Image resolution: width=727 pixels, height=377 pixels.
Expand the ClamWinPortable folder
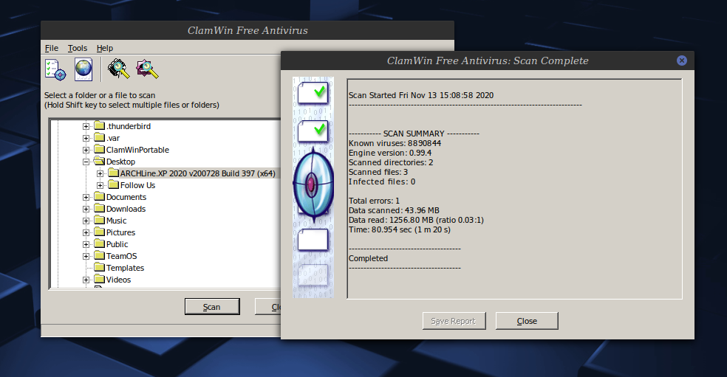click(86, 150)
